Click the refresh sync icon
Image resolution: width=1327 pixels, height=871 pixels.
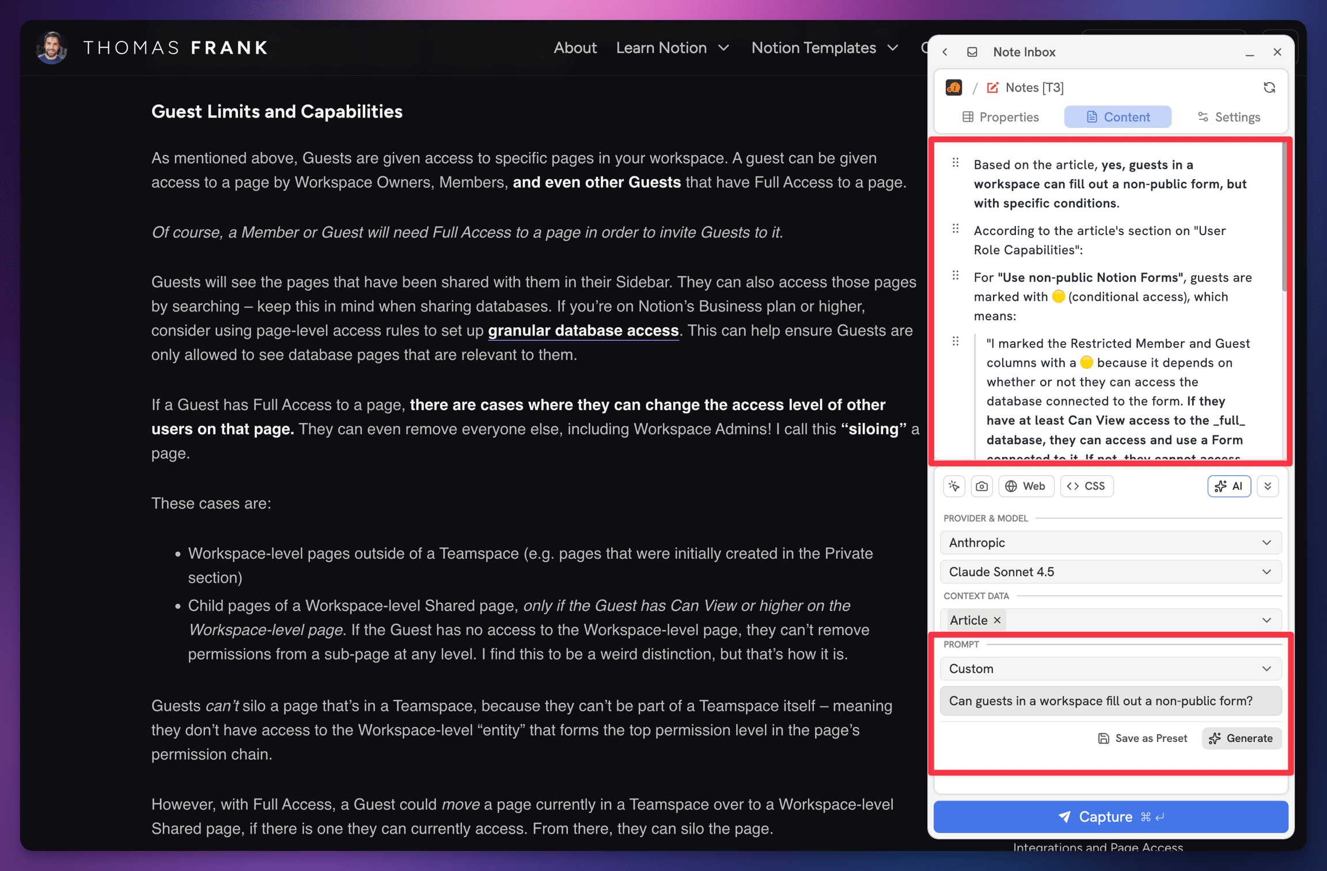(1269, 88)
